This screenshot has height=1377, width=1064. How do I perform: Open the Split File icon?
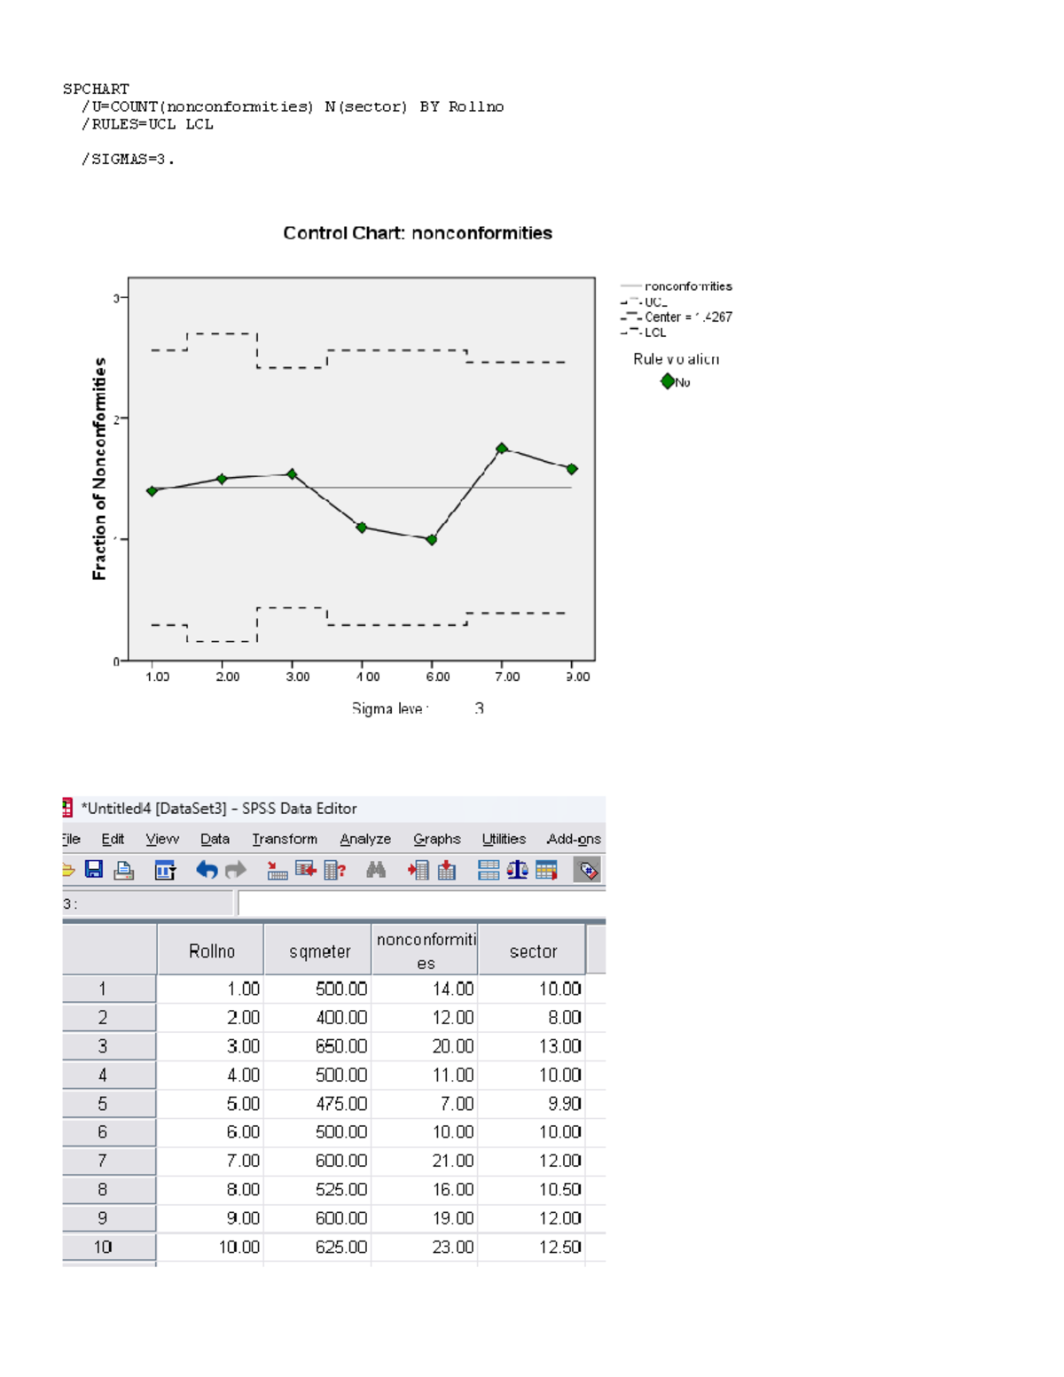point(489,870)
